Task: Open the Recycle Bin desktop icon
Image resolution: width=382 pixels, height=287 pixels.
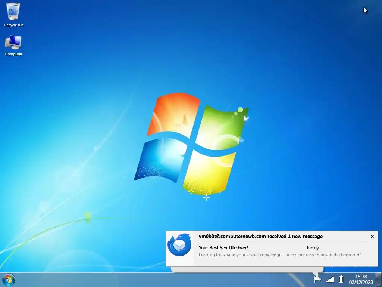Action: (13, 15)
